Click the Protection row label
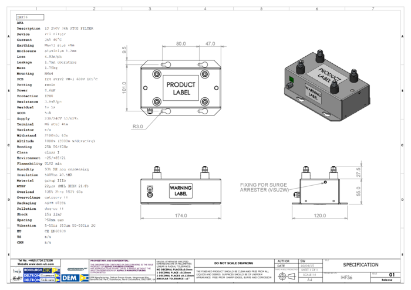Screen dimensions: 411x290 click(28, 96)
